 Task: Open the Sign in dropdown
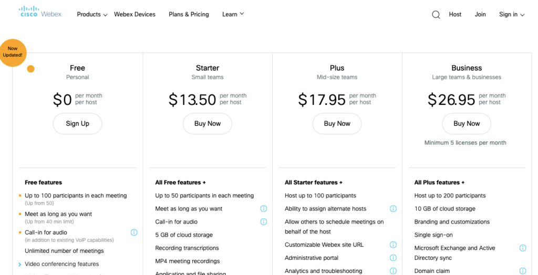(x=511, y=15)
